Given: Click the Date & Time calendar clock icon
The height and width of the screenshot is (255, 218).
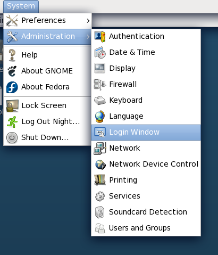Looking at the screenshot, I should point(100,53).
